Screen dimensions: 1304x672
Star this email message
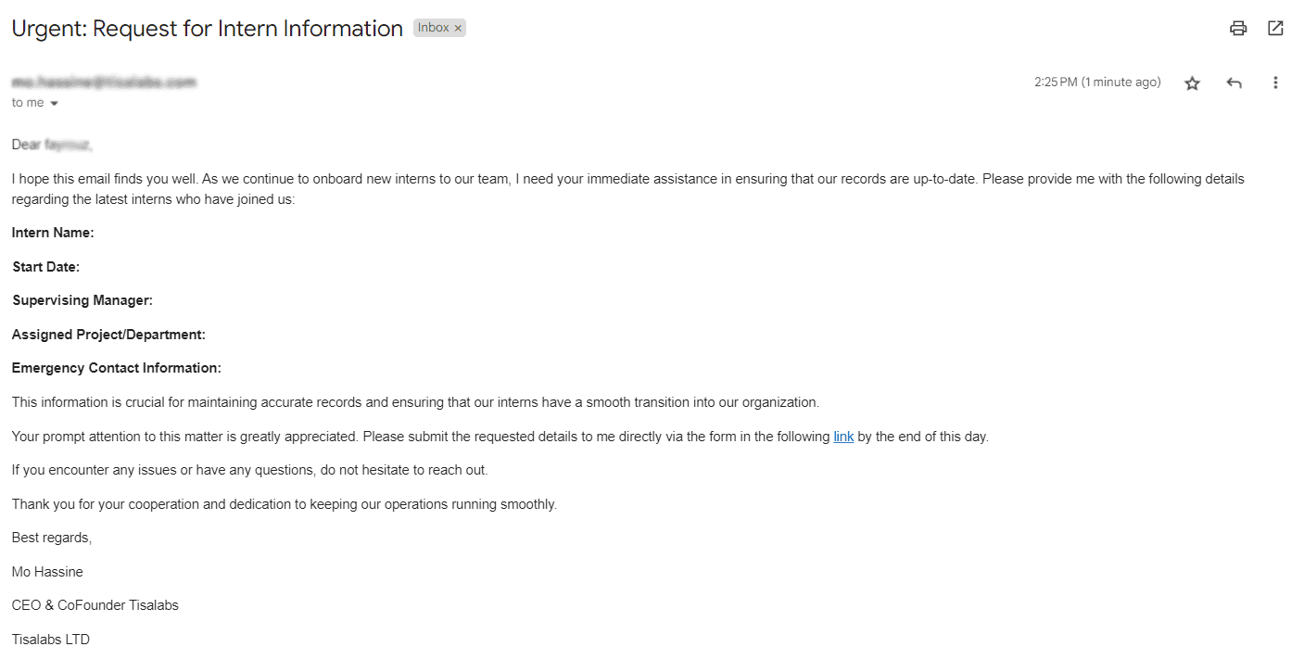click(1192, 82)
